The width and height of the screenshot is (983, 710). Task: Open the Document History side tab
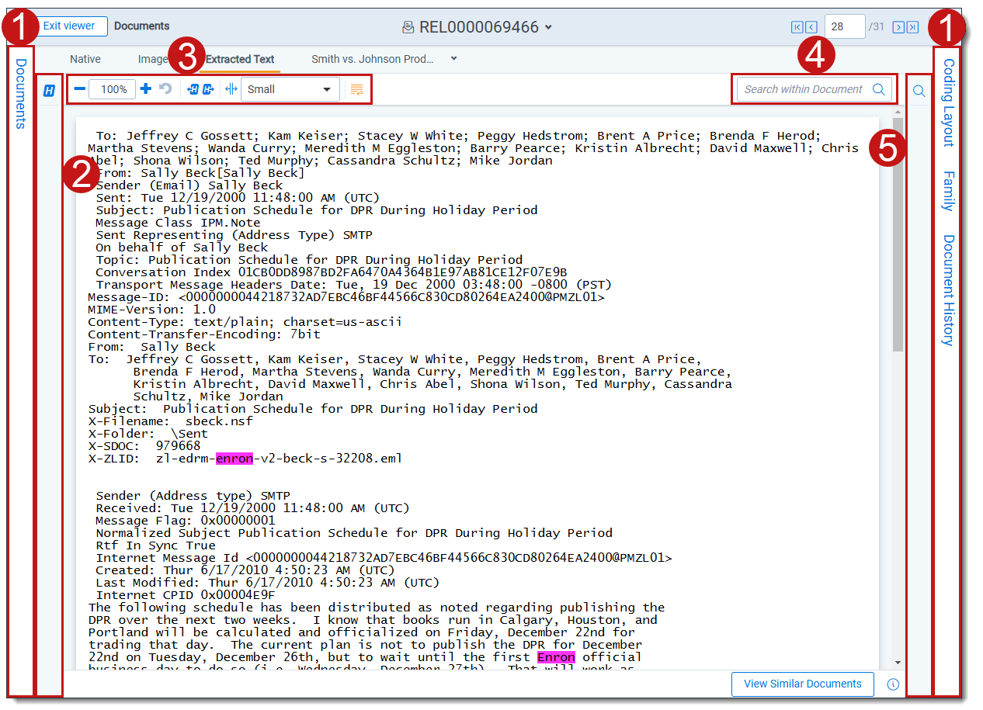click(x=948, y=290)
